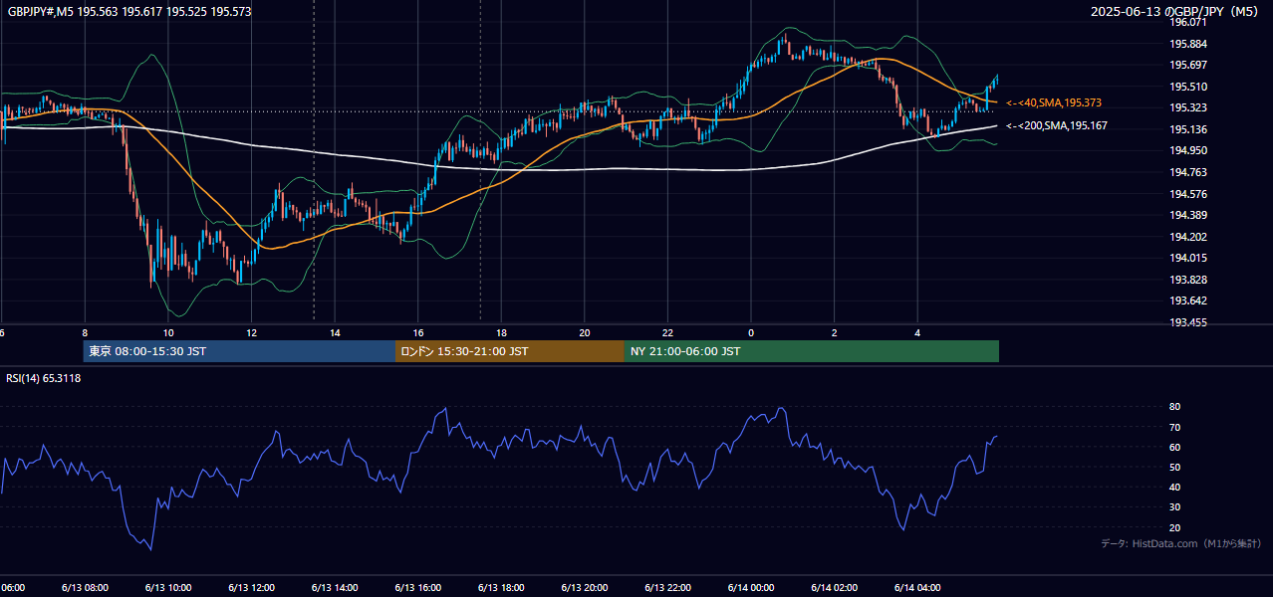The width and height of the screenshot is (1273, 597).
Task: Click hour tick 14 under price chart
Action: 336,333
